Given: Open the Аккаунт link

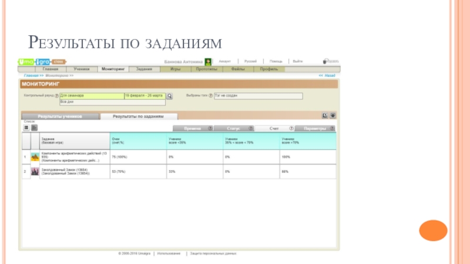Looking at the screenshot, I should pyautogui.click(x=225, y=62).
